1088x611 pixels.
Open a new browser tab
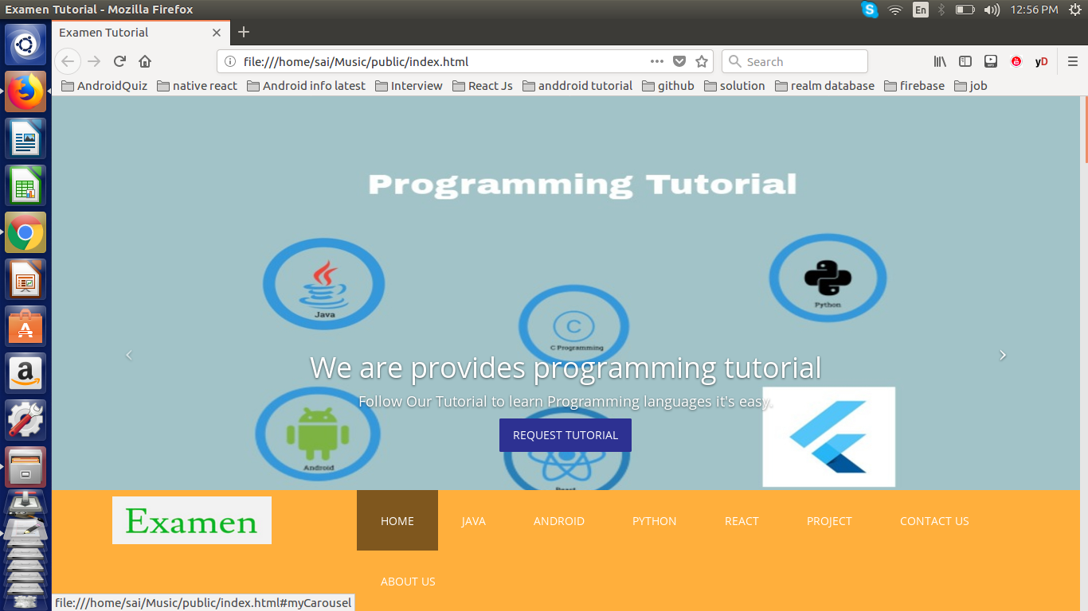coord(244,32)
